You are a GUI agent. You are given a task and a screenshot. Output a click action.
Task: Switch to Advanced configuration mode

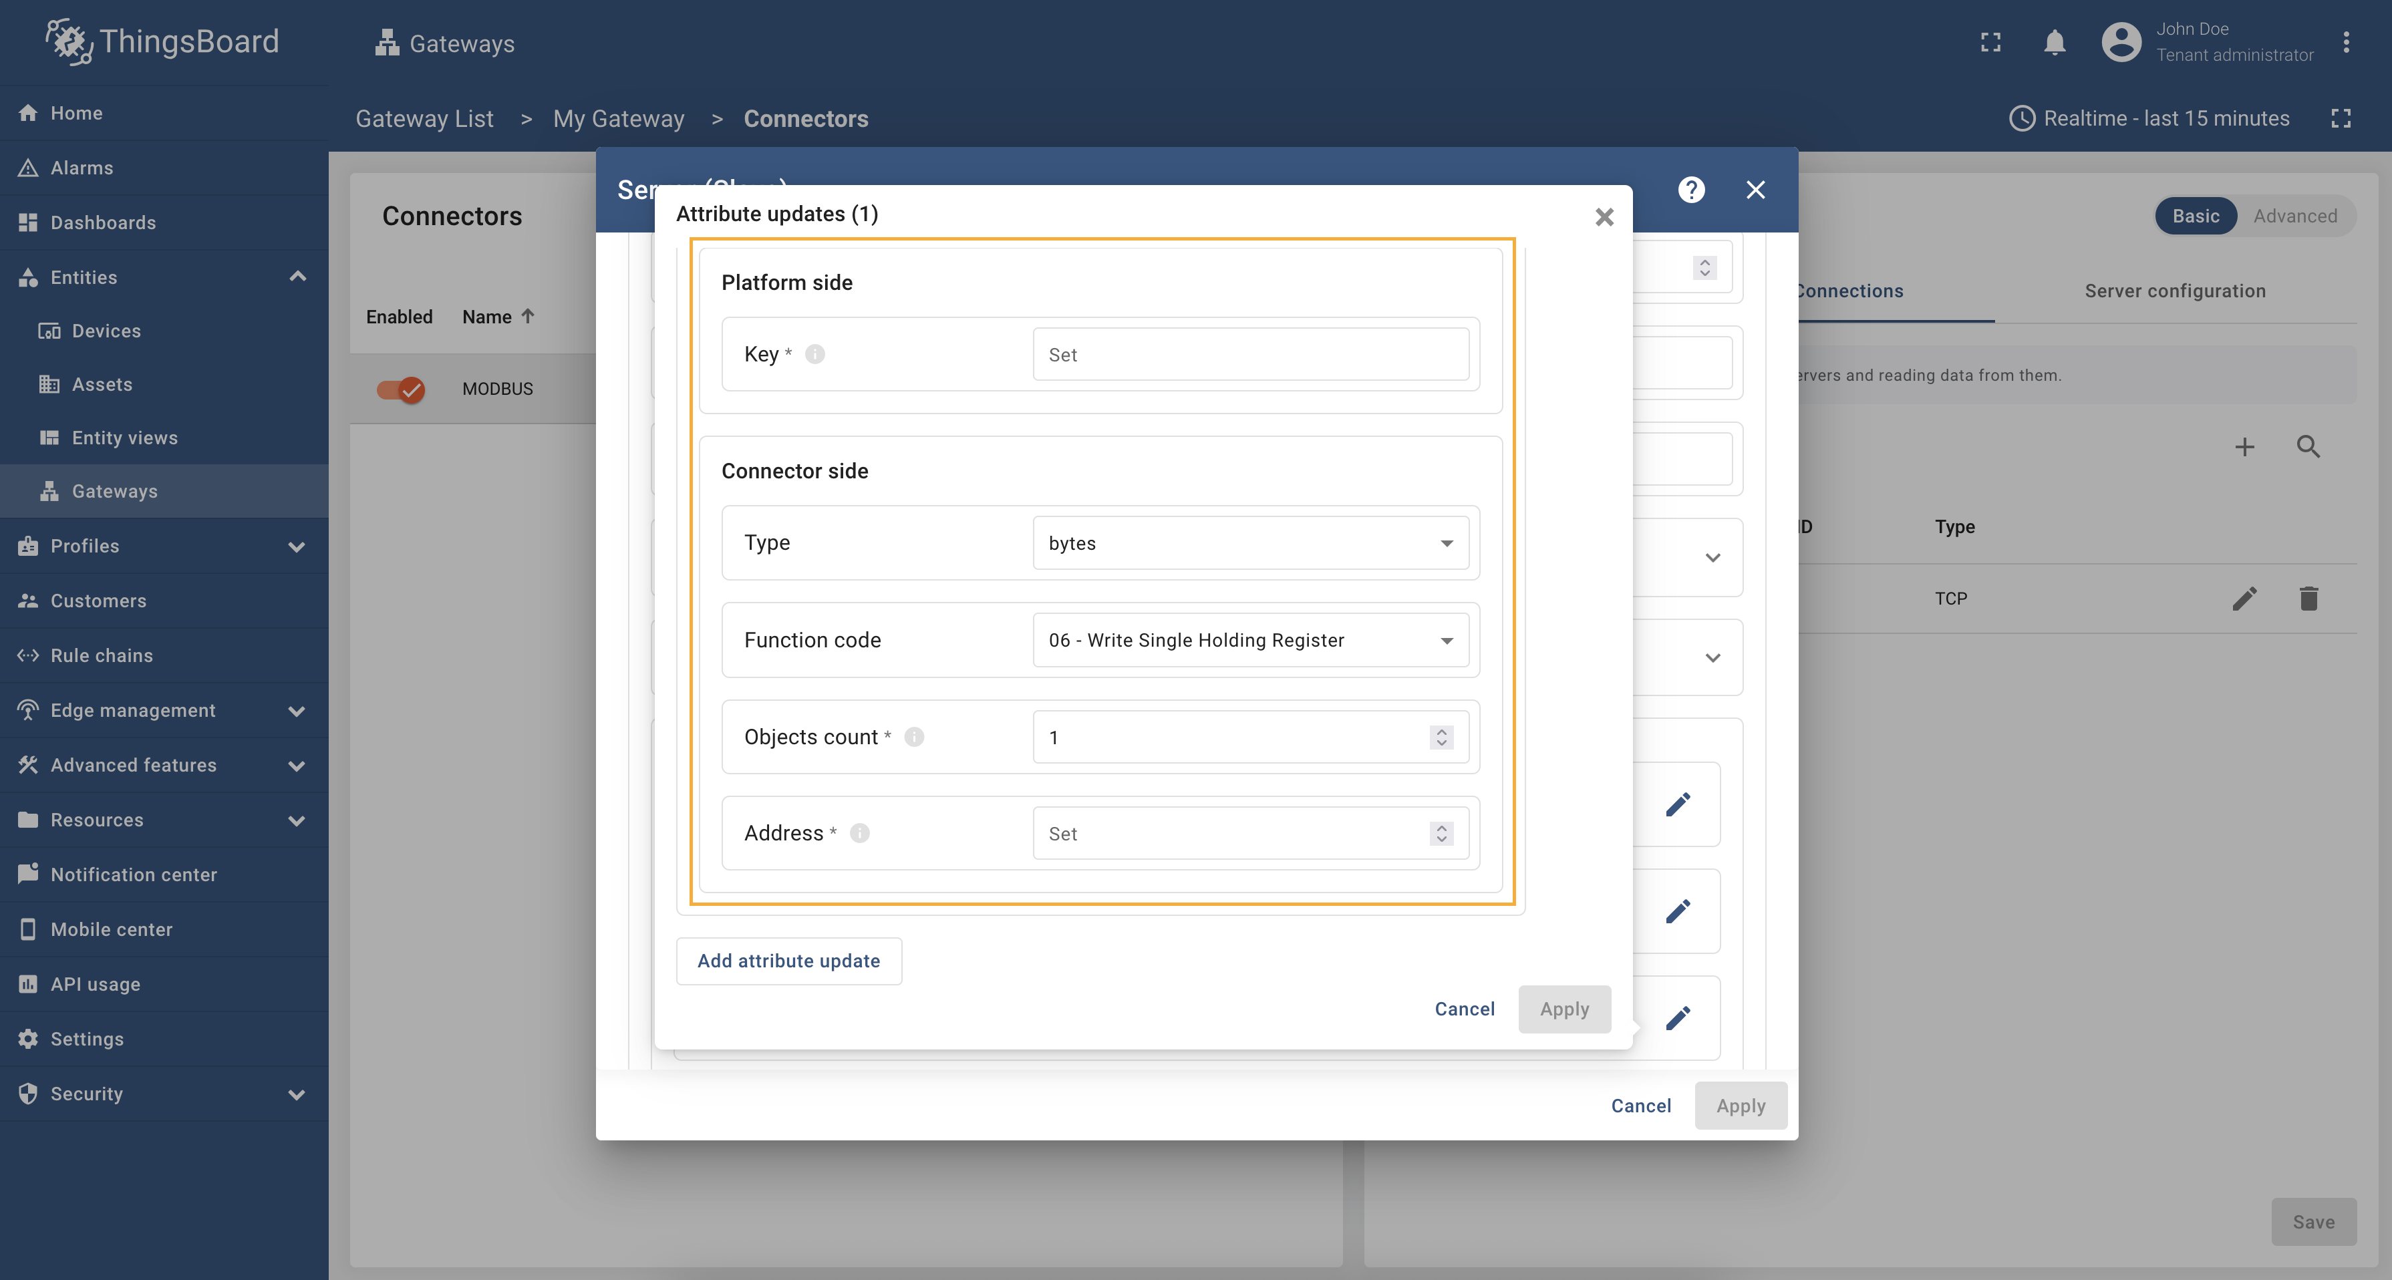point(2294,216)
